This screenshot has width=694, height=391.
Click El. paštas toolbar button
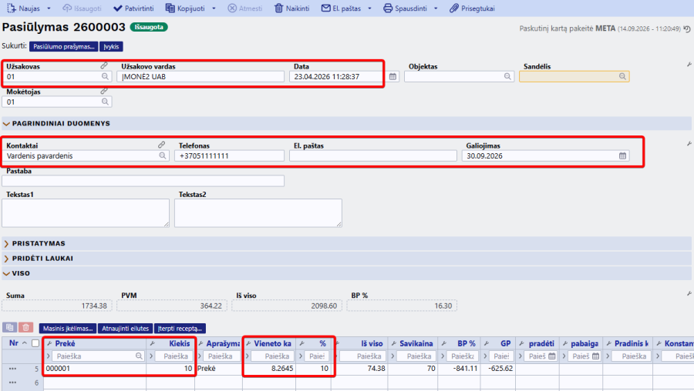point(342,8)
